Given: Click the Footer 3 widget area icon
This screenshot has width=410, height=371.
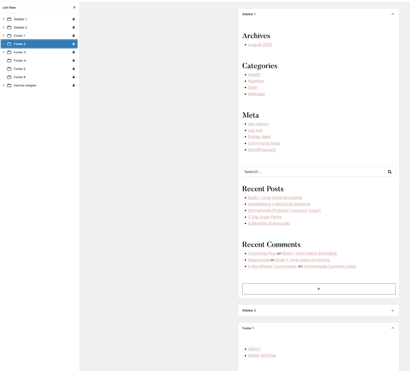Looking at the screenshot, I should click(x=9, y=52).
